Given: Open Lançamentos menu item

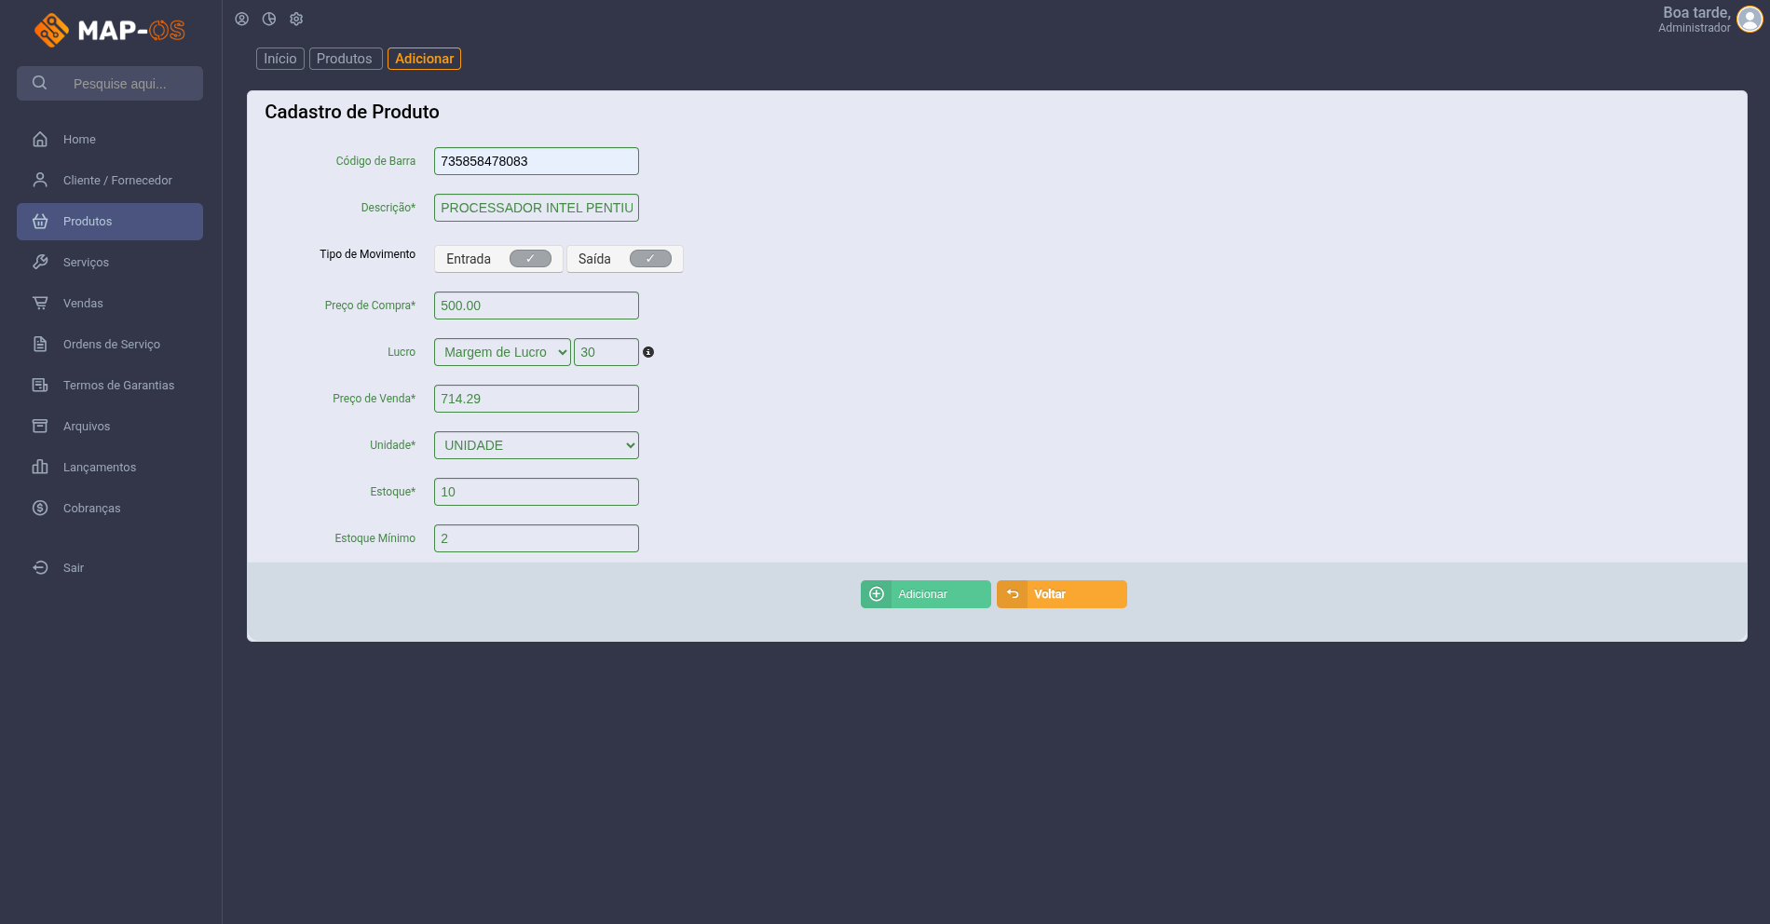Looking at the screenshot, I should (110, 468).
